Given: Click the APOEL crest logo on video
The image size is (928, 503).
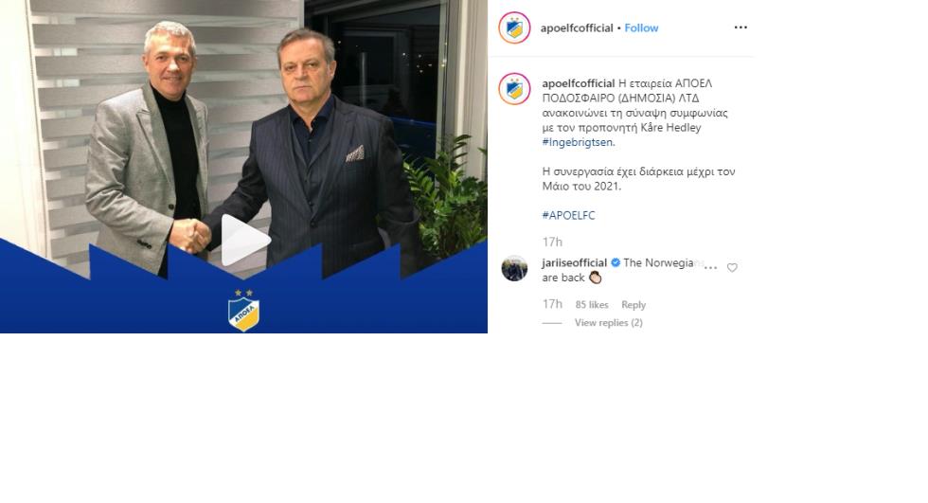Looking at the screenshot, I should pos(244,311).
